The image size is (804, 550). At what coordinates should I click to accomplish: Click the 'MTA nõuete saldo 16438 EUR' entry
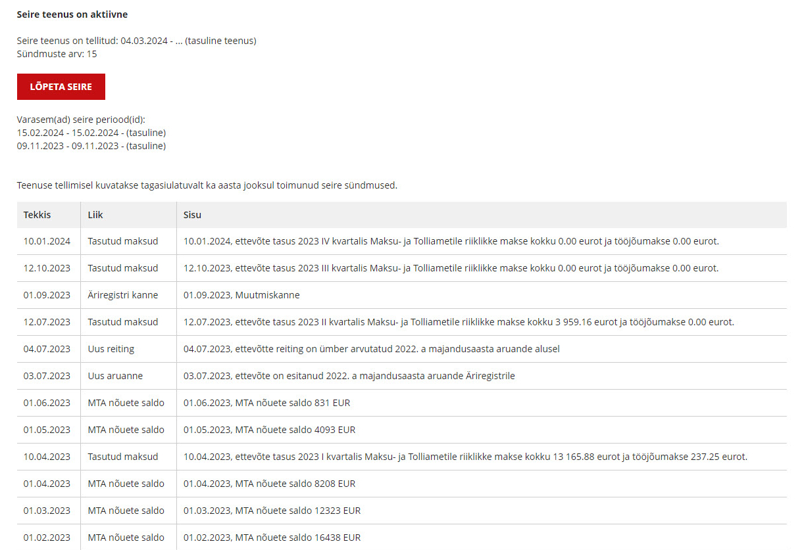(x=272, y=538)
